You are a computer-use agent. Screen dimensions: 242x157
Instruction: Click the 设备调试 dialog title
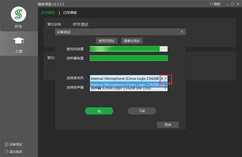(x=64, y=32)
